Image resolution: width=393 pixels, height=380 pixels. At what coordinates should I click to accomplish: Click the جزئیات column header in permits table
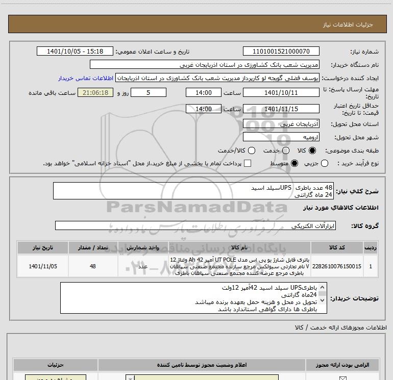(x=56, y=365)
